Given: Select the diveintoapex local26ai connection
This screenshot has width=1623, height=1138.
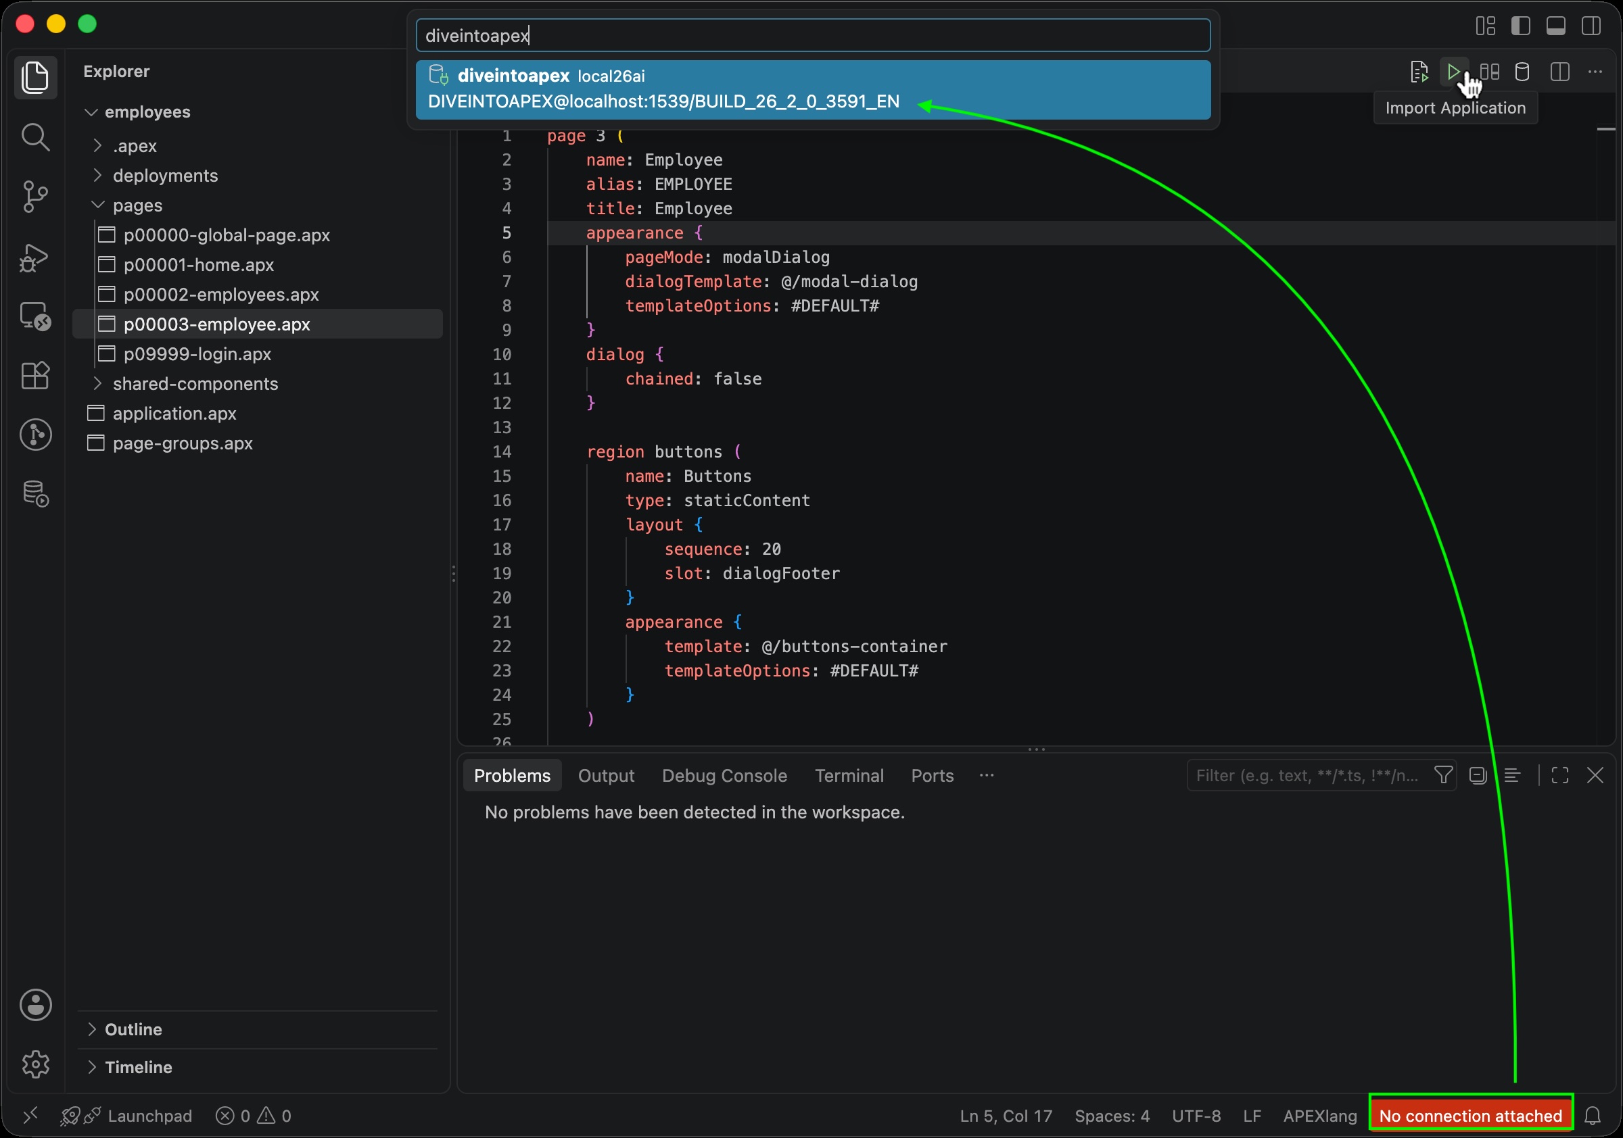Looking at the screenshot, I should click(x=813, y=89).
